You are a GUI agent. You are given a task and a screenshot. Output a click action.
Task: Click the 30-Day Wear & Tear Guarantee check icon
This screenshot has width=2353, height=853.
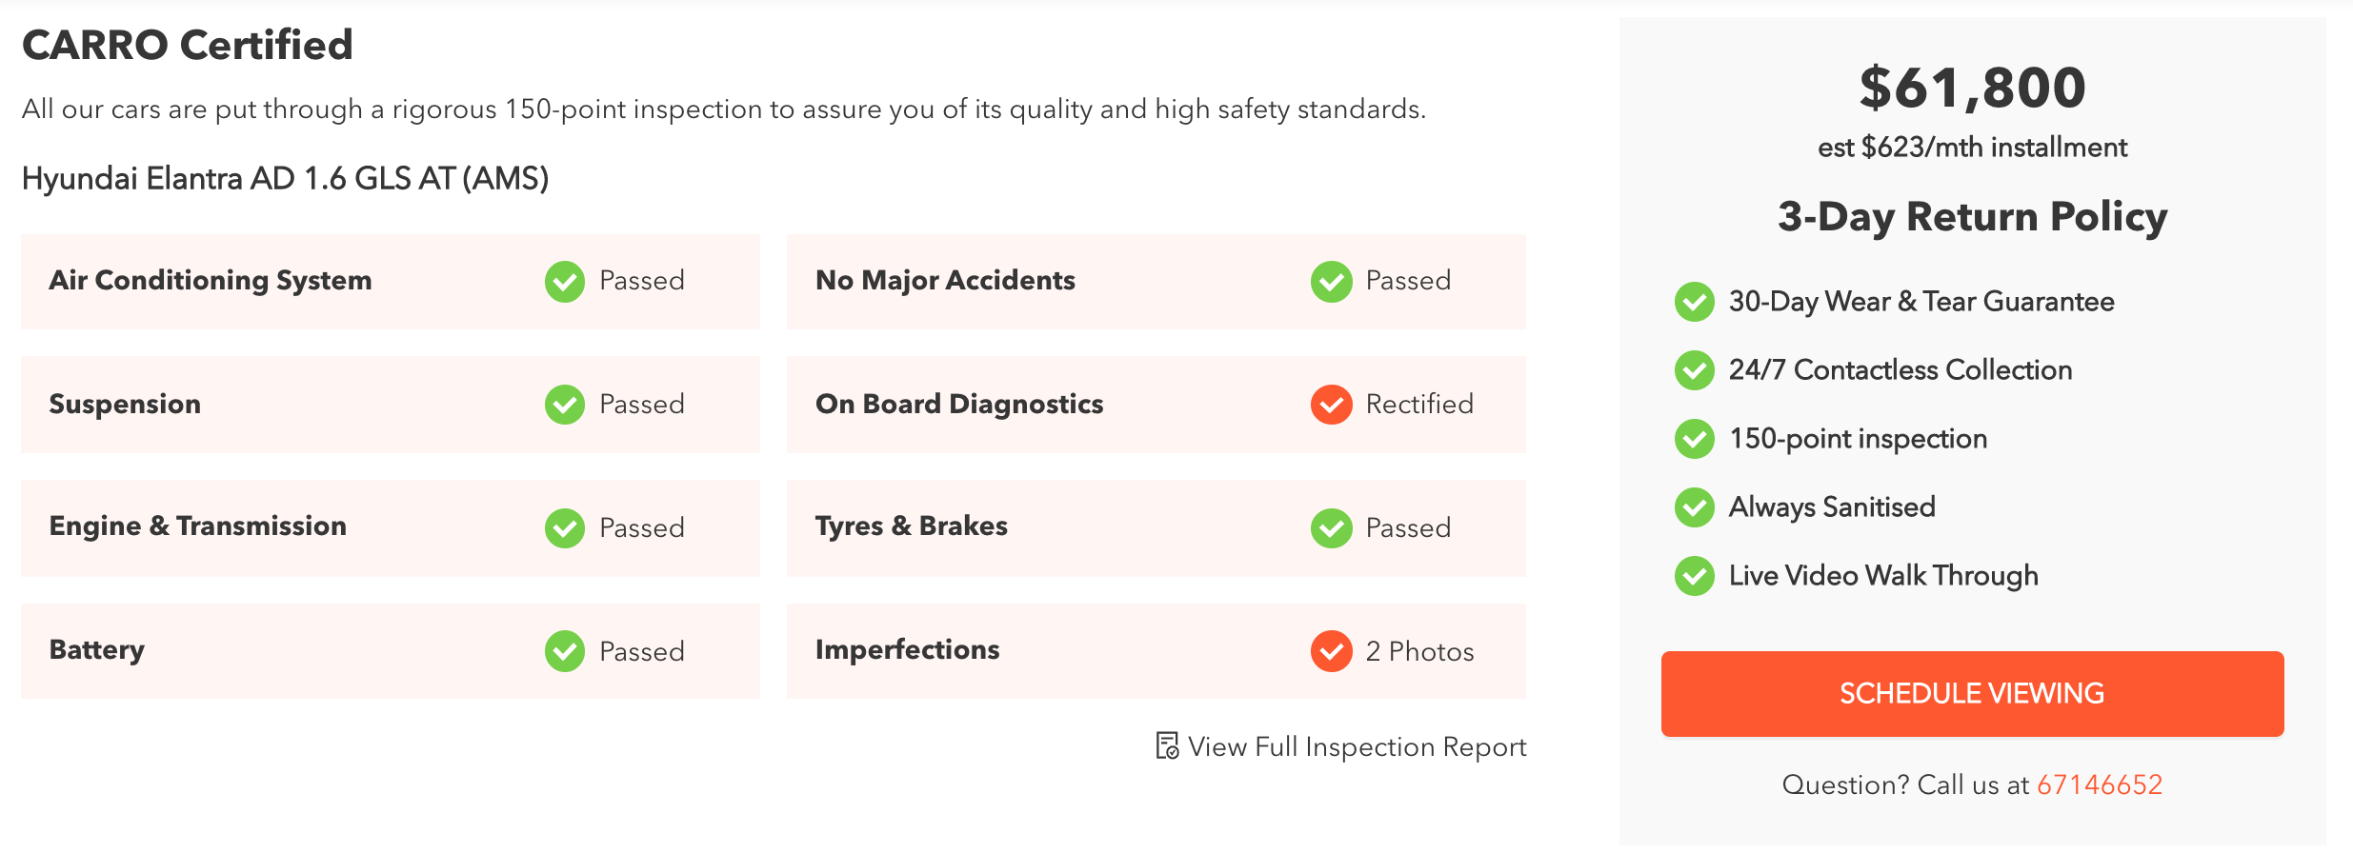pyautogui.click(x=1695, y=302)
